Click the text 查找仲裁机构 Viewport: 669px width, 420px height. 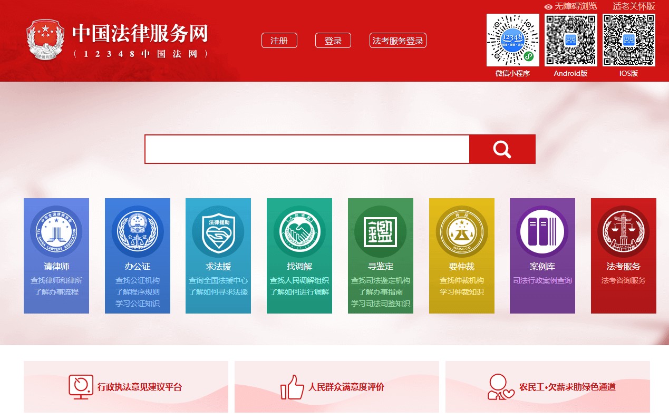462,280
